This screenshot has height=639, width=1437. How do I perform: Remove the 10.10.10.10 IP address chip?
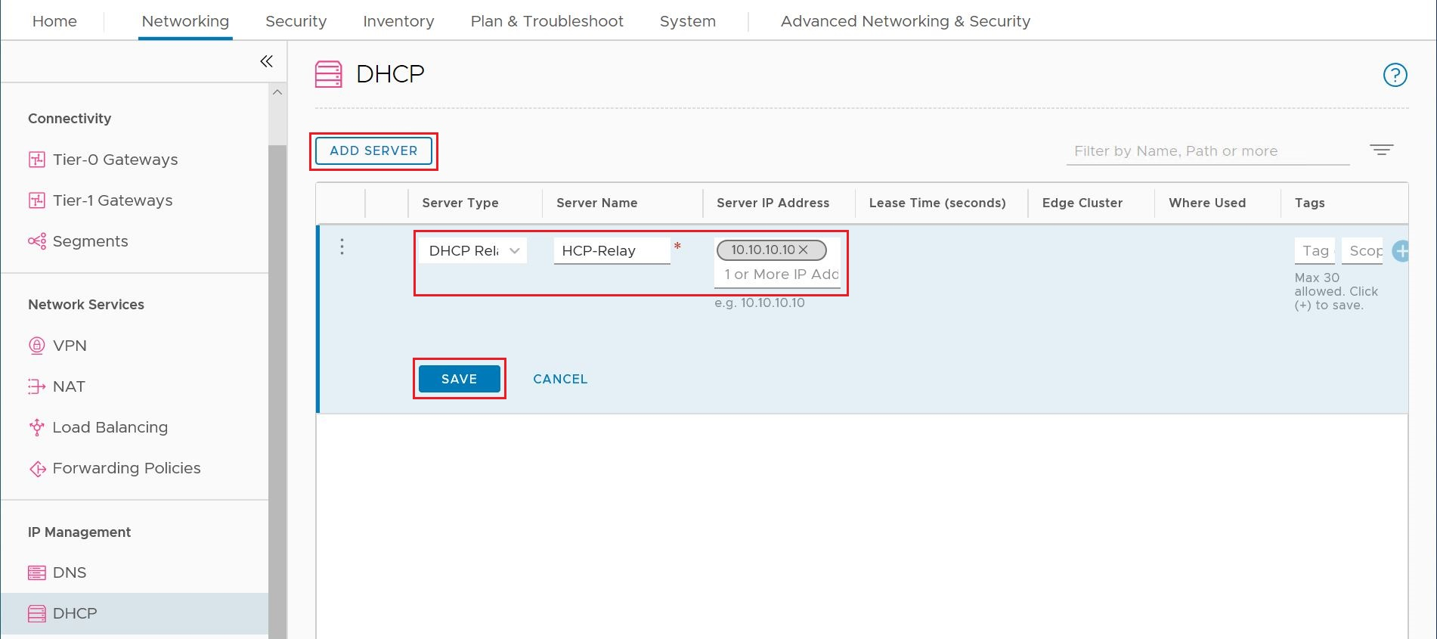tap(804, 250)
